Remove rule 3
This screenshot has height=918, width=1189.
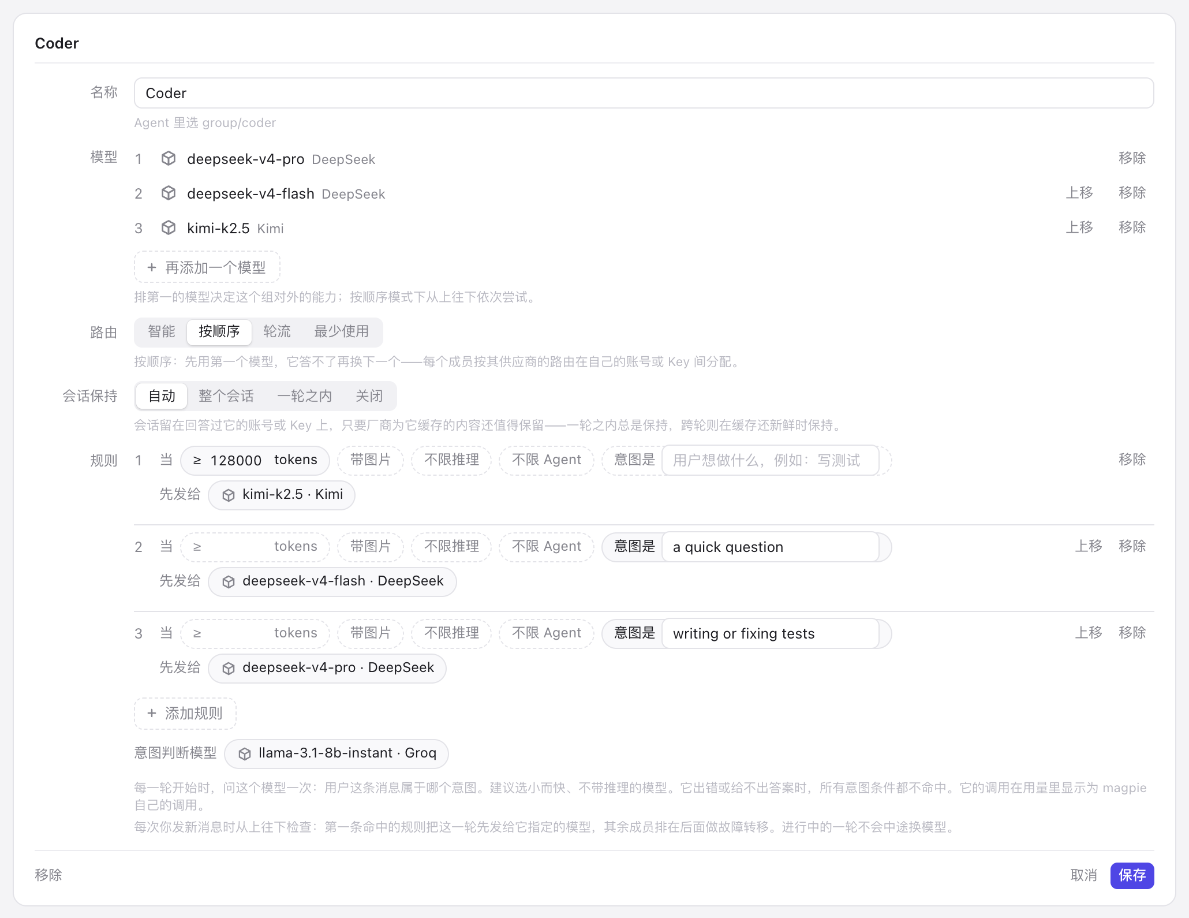point(1132,633)
